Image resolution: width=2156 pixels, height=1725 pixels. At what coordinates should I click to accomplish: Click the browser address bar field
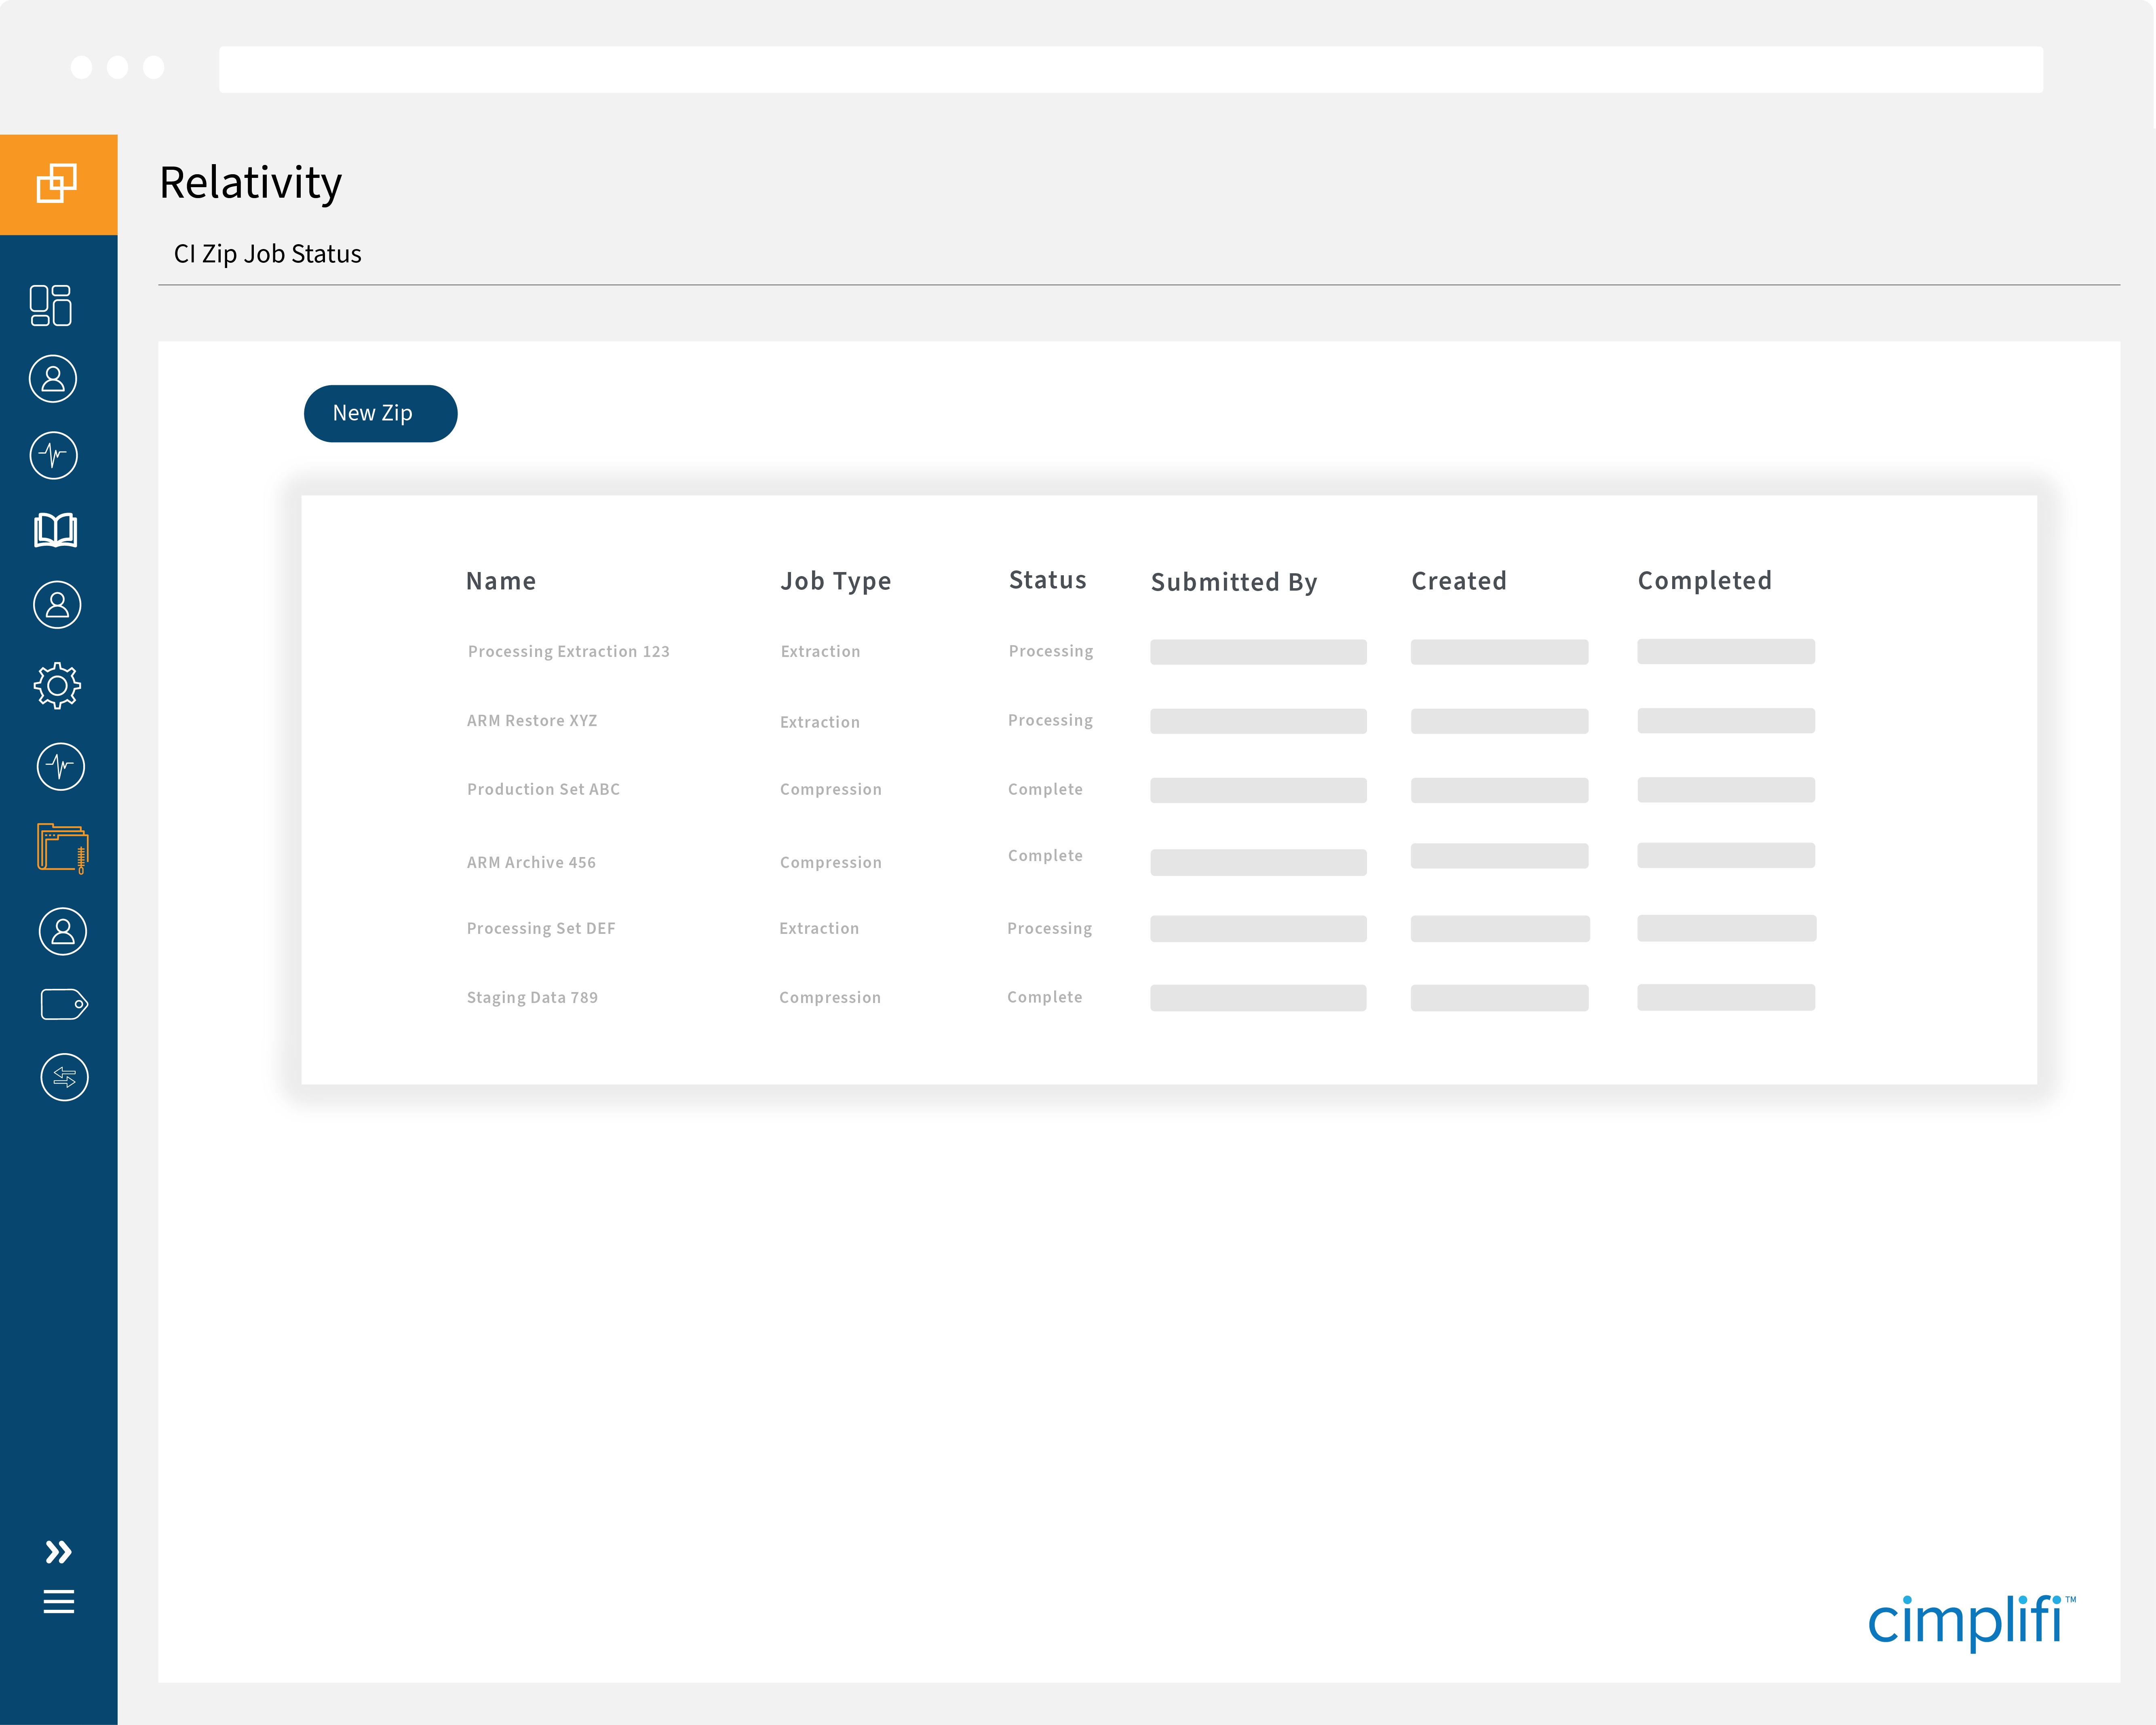[1131, 69]
